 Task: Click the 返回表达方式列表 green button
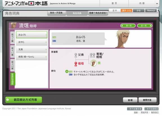click(24, 100)
